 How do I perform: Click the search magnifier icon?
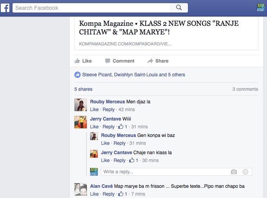(179, 8)
